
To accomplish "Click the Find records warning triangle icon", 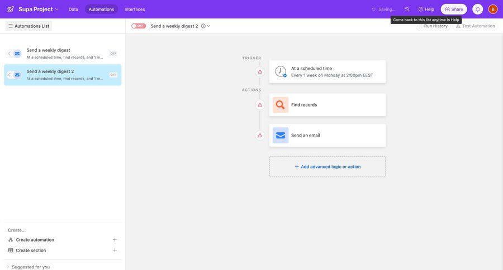I will (260, 105).
